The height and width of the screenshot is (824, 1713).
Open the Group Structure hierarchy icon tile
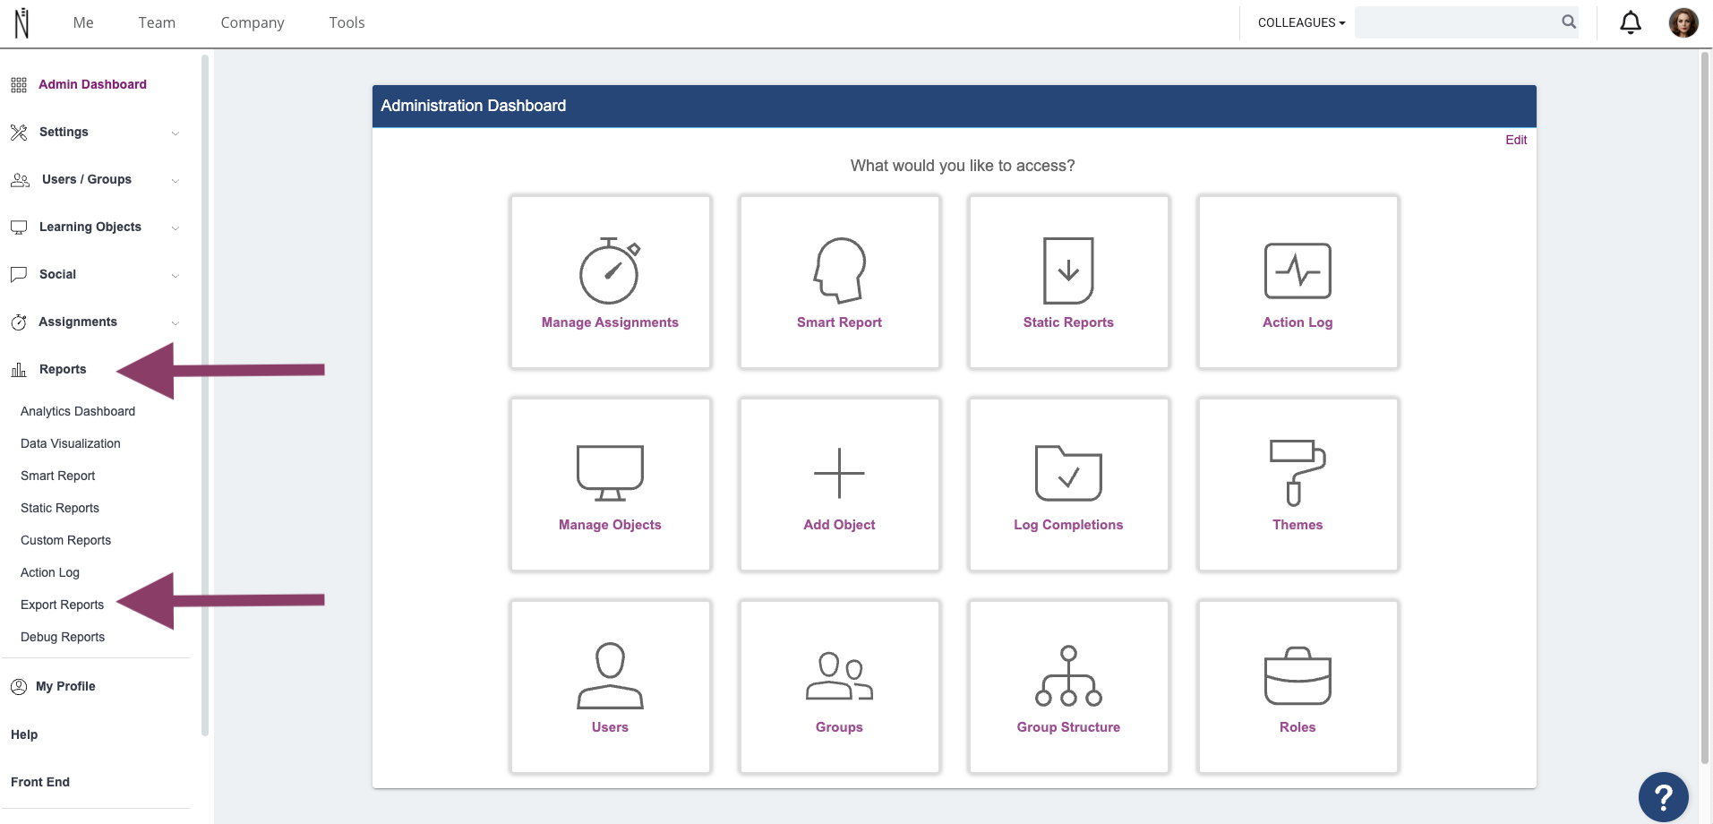point(1068,687)
